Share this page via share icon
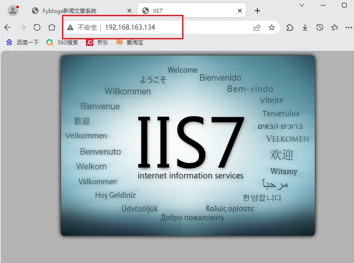This screenshot has height=263, width=354. [x=257, y=28]
